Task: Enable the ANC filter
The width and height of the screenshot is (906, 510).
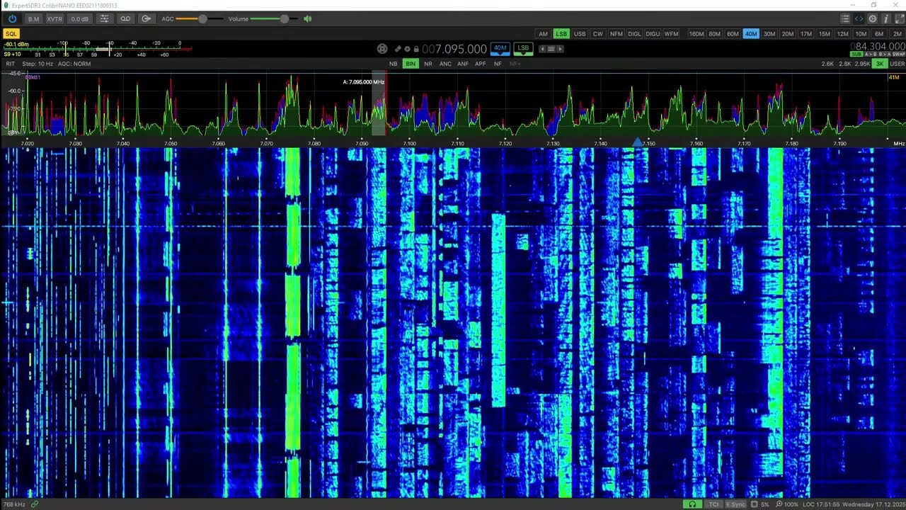Action: click(x=445, y=64)
